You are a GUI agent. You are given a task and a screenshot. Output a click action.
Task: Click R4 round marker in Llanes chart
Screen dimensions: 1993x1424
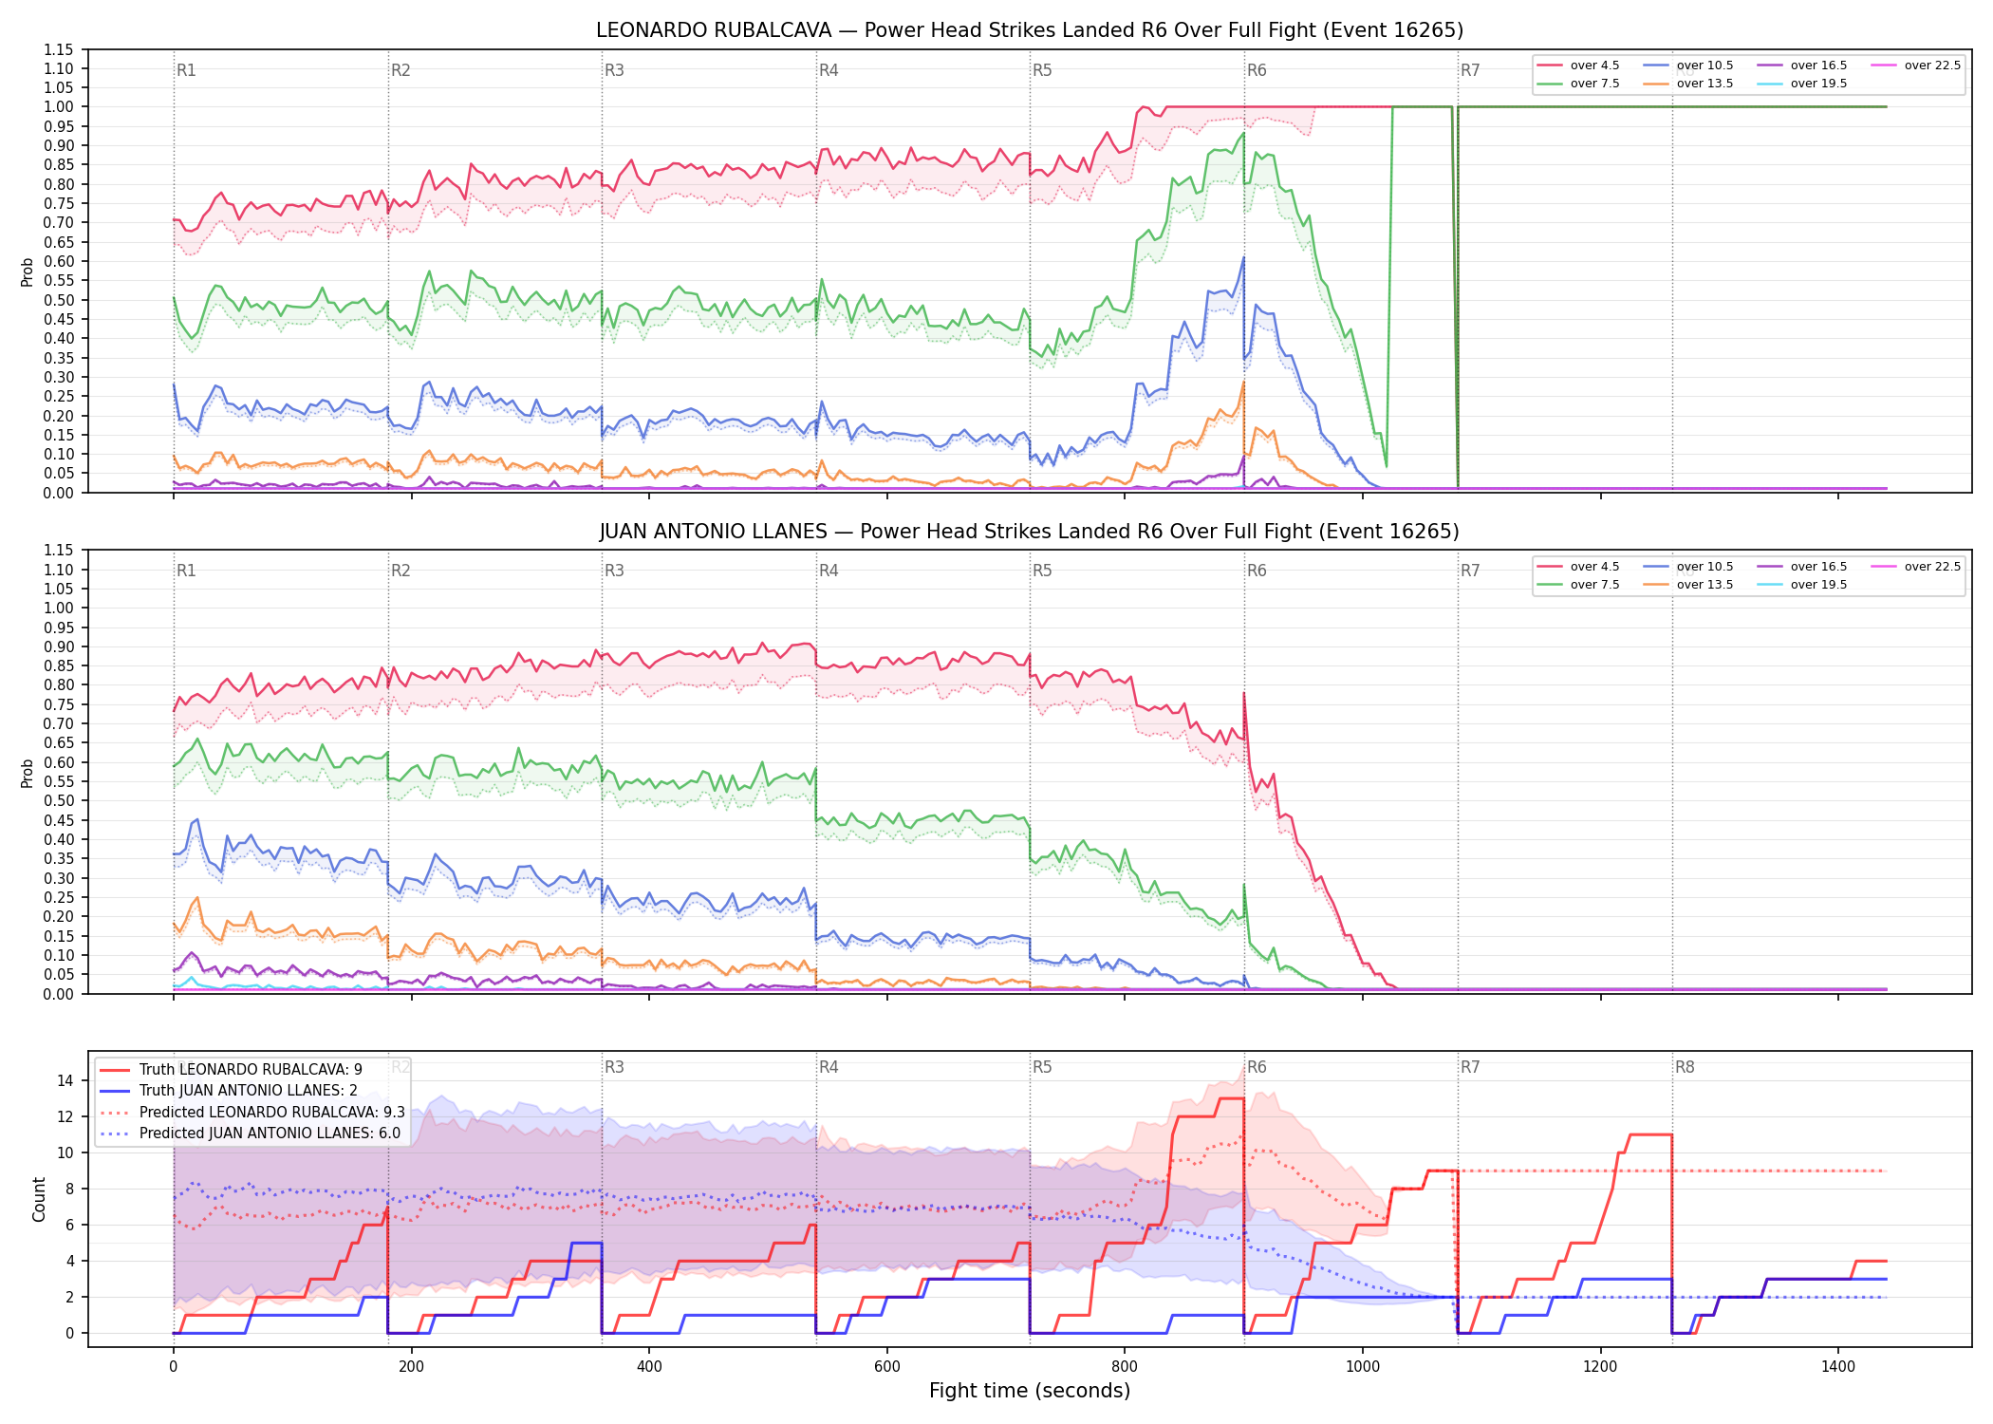829,571
